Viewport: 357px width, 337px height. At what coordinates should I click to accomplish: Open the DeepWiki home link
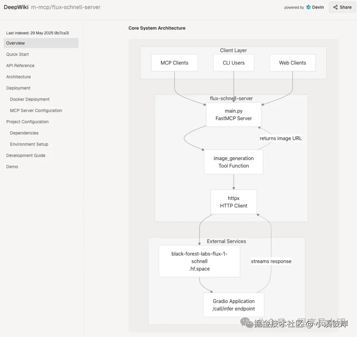pos(16,7)
